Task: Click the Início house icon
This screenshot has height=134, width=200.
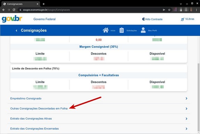Action: pyautogui.click(x=106, y=30)
